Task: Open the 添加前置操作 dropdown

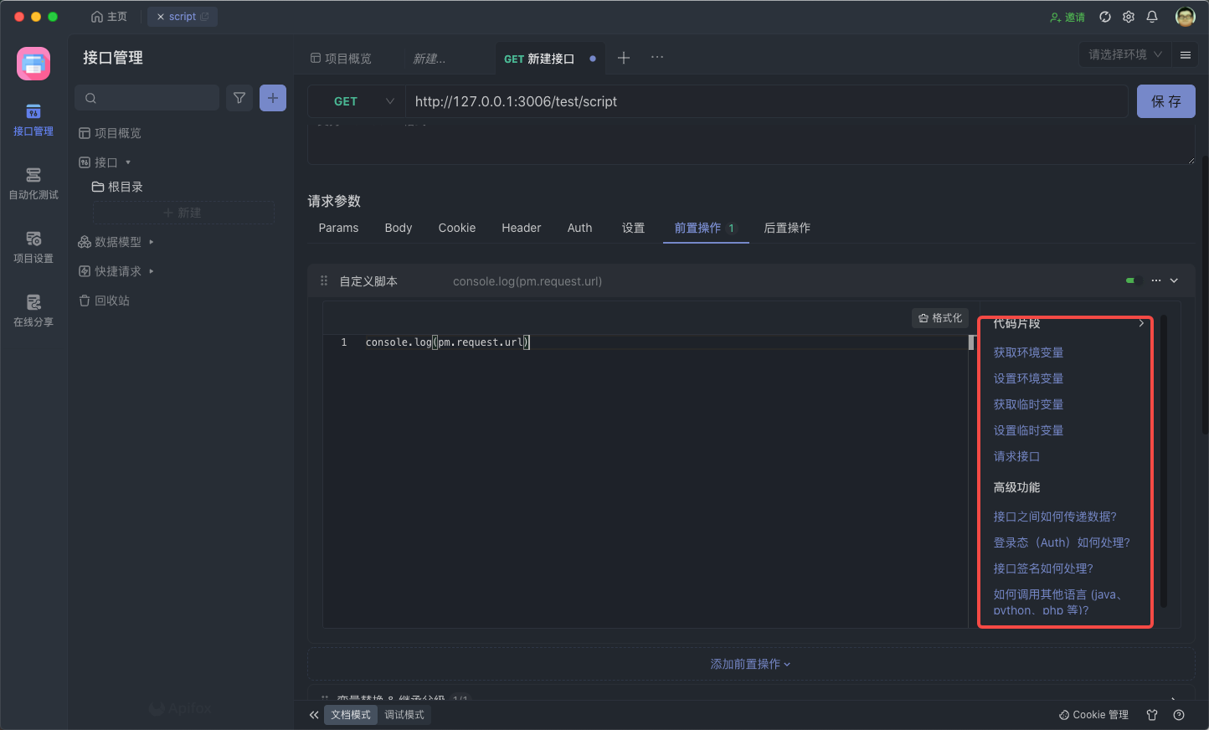Action: (x=749, y=663)
